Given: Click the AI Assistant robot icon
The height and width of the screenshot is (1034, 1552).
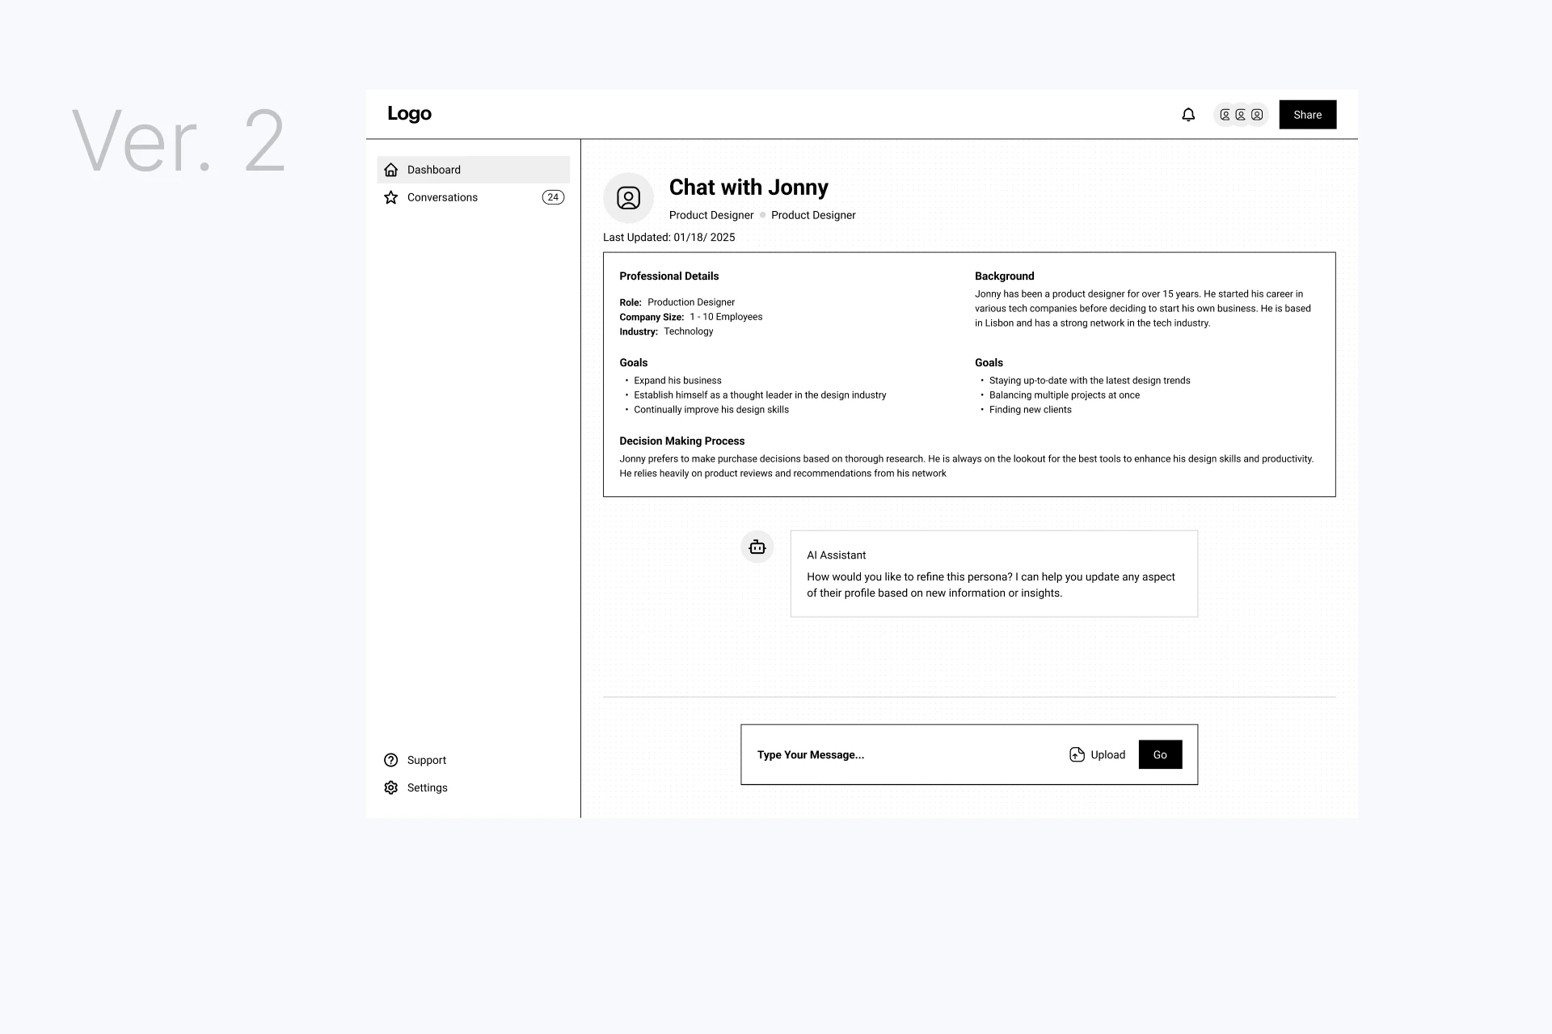Looking at the screenshot, I should point(757,547).
